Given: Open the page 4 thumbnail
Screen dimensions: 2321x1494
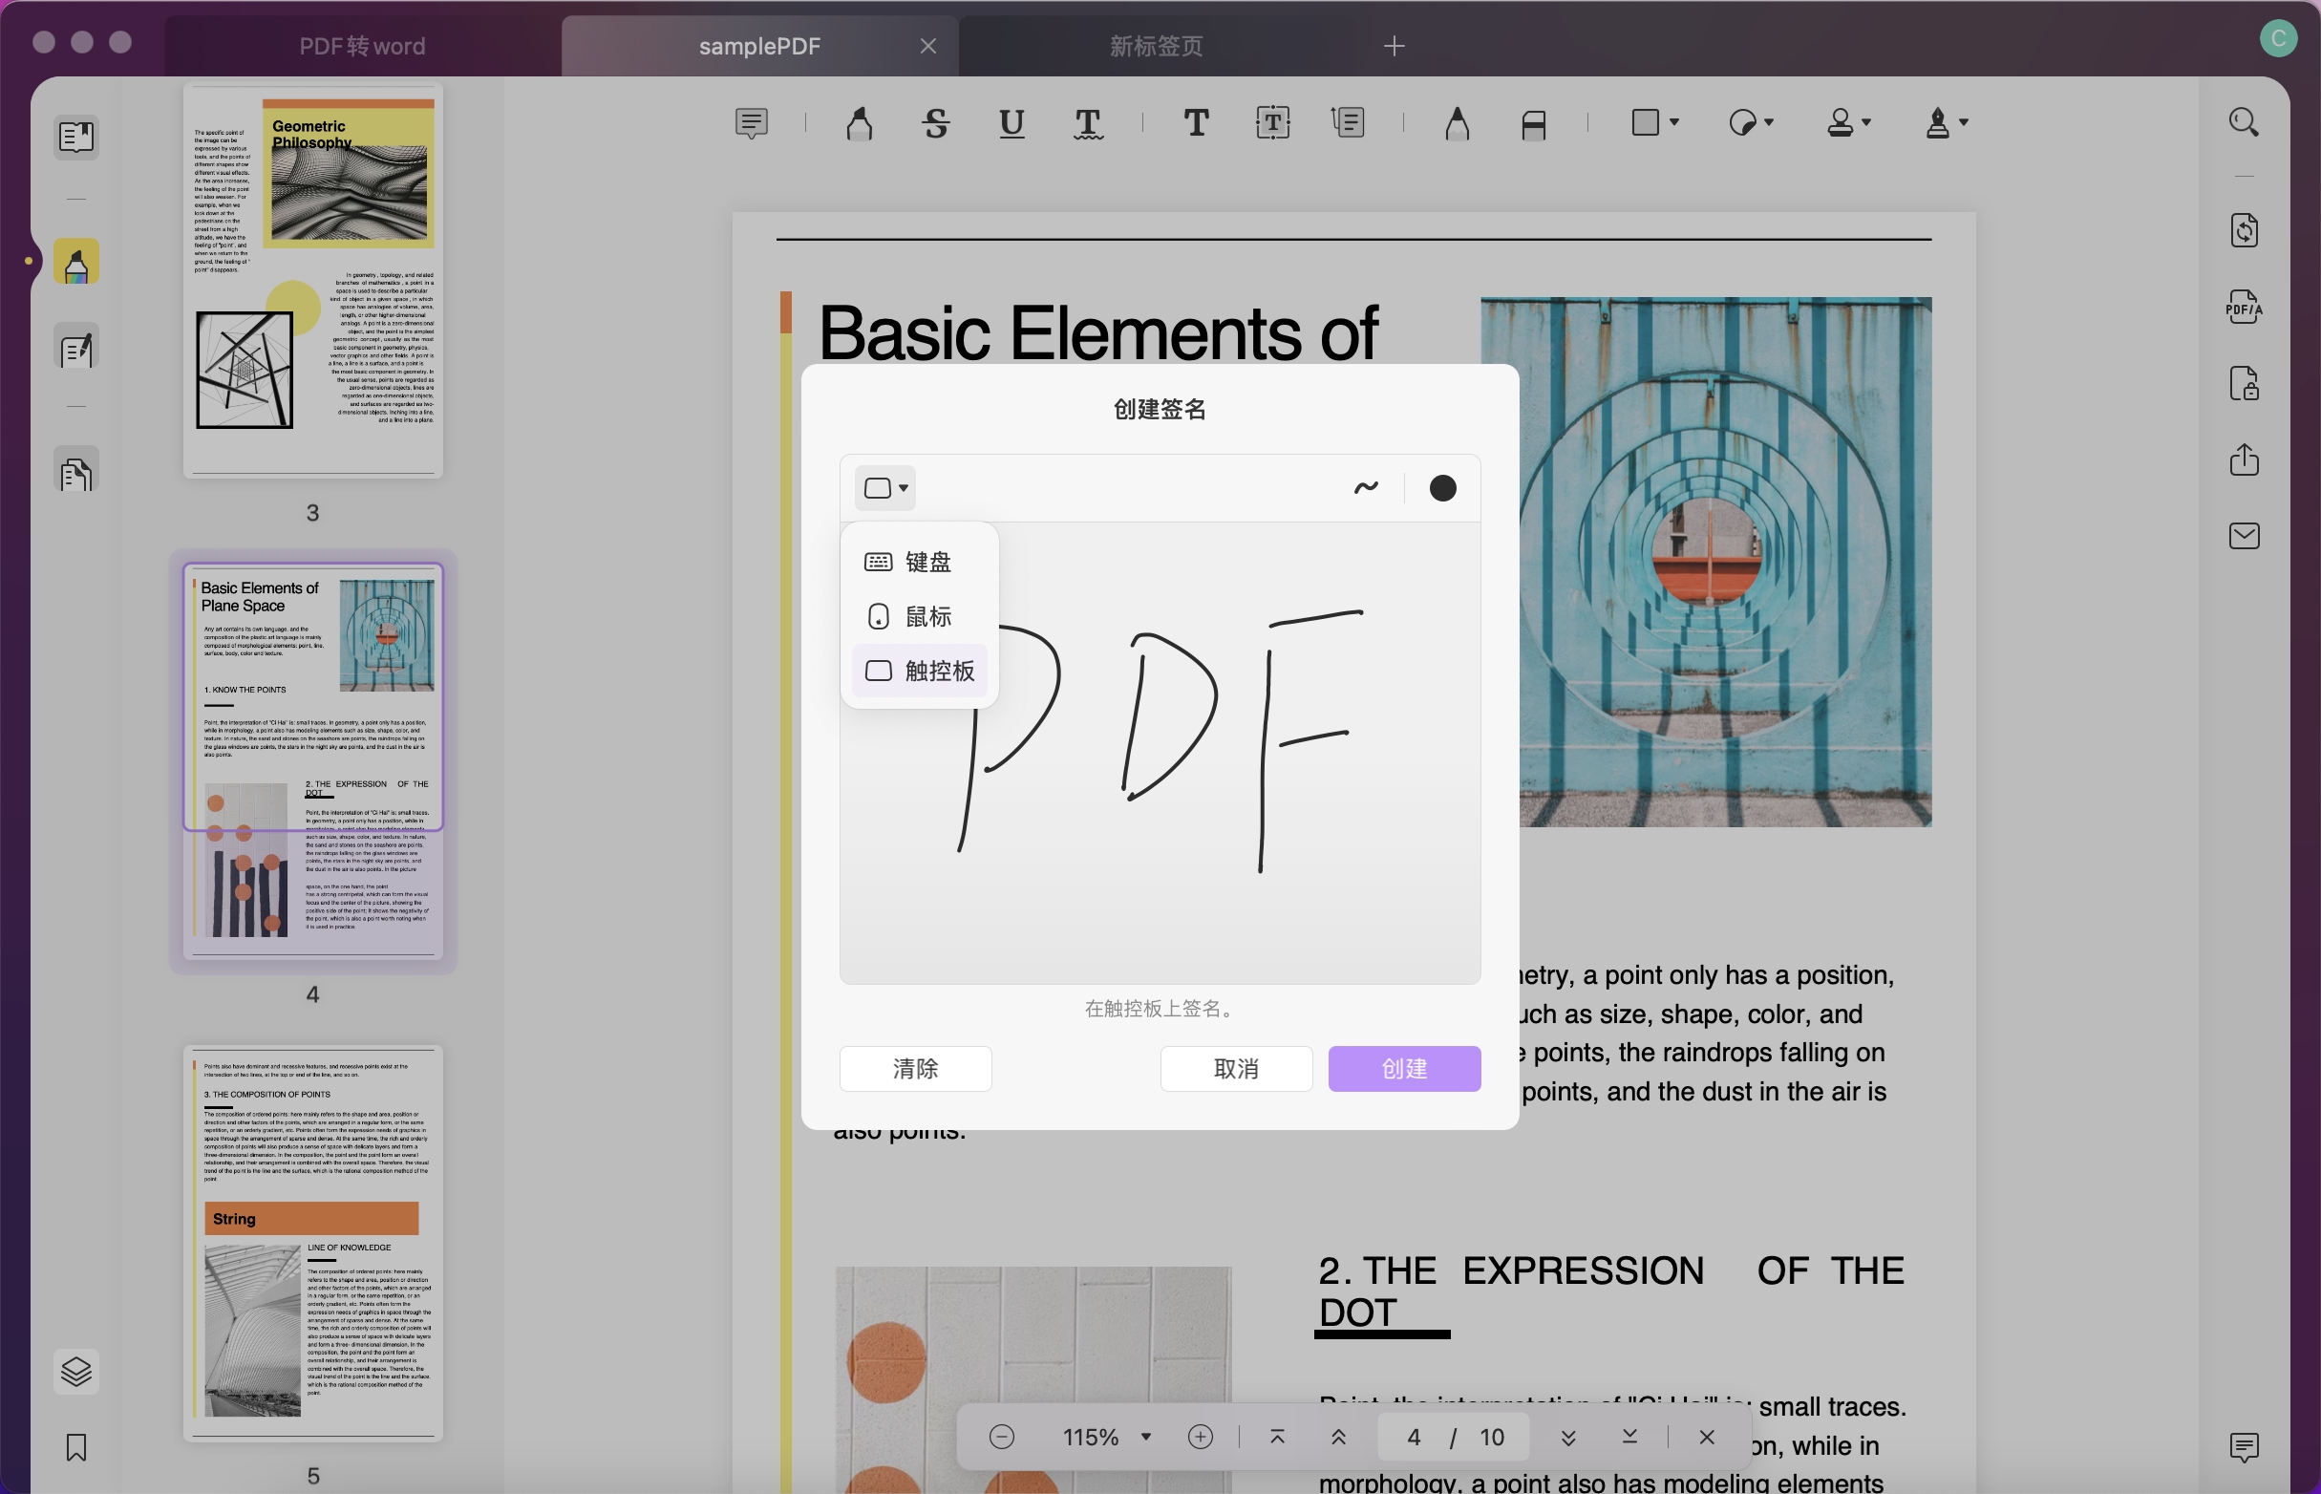Looking at the screenshot, I should tap(312, 761).
